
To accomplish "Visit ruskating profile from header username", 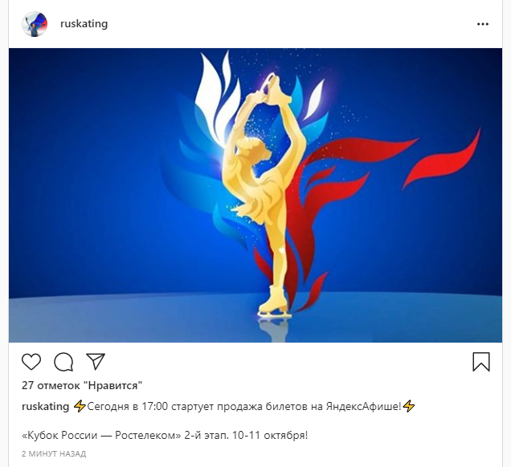I will 84,24.
